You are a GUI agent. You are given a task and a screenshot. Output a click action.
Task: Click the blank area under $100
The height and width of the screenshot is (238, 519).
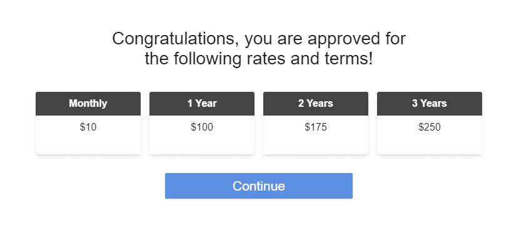(x=202, y=144)
